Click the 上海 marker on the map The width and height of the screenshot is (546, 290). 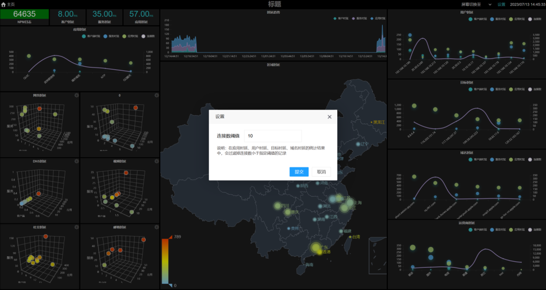(350, 203)
